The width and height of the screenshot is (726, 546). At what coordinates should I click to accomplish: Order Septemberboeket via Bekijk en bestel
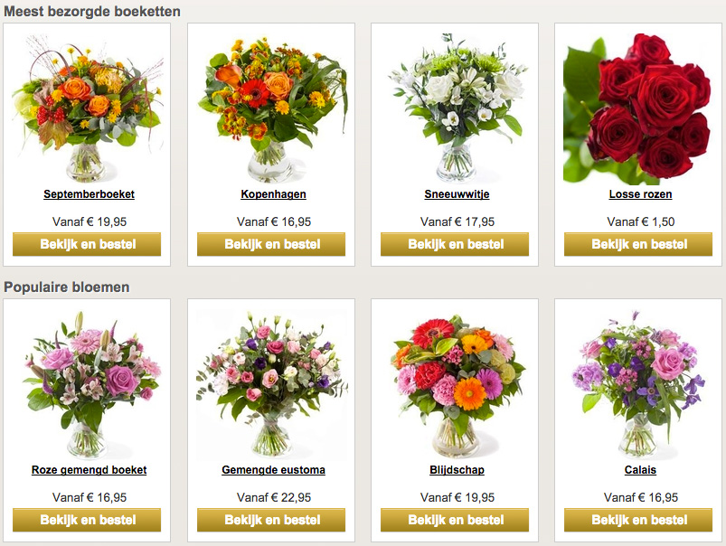(x=87, y=244)
